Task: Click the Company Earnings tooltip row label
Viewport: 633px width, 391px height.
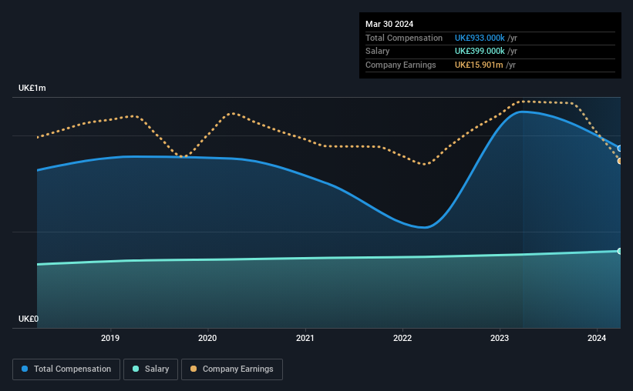Action: click(x=400, y=65)
